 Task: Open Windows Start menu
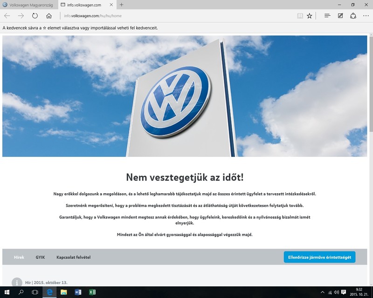(7, 292)
